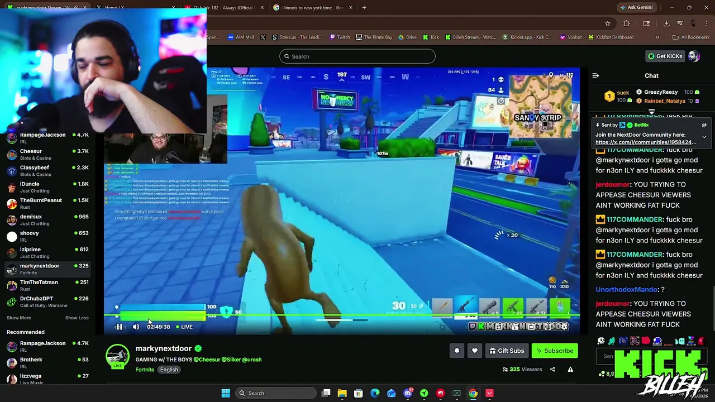This screenshot has height=402, width=715.
Task: Expand the pinned message chevron
Action: pyautogui.click(x=704, y=137)
